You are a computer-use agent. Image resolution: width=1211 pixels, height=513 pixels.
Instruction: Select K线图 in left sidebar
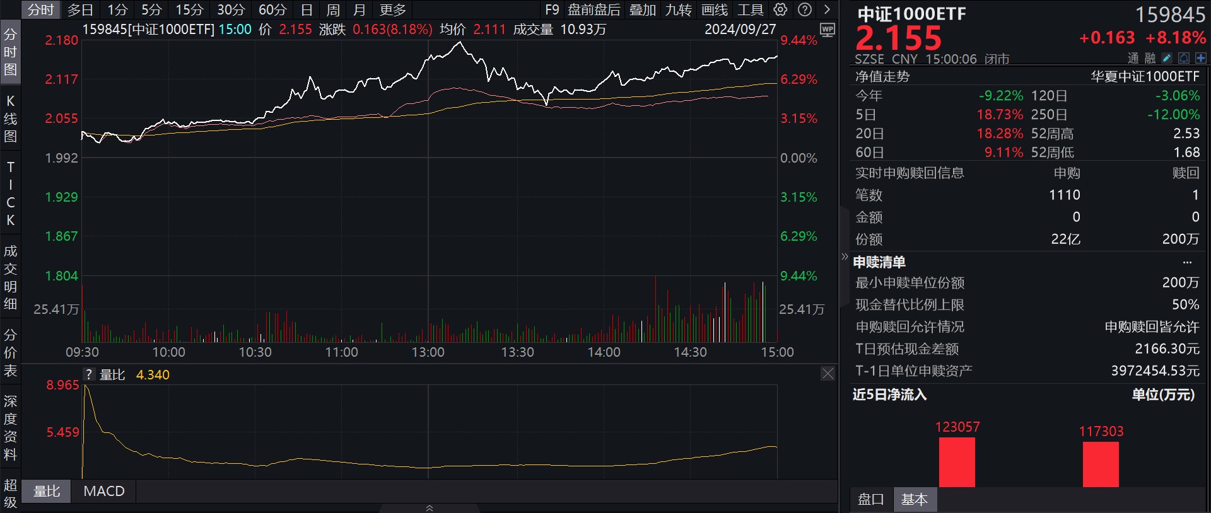point(10,118)
